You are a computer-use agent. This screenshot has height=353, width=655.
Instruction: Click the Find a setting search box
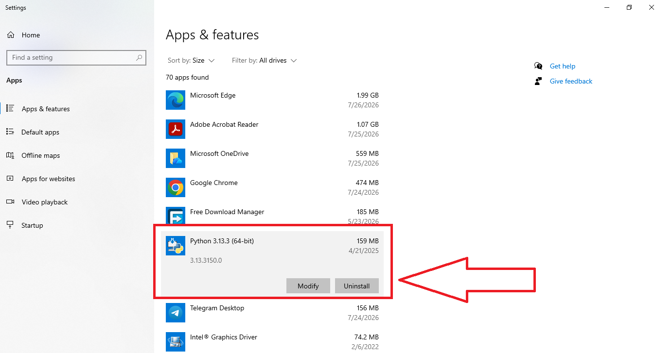pyautogui.click(x=76, y=57)
